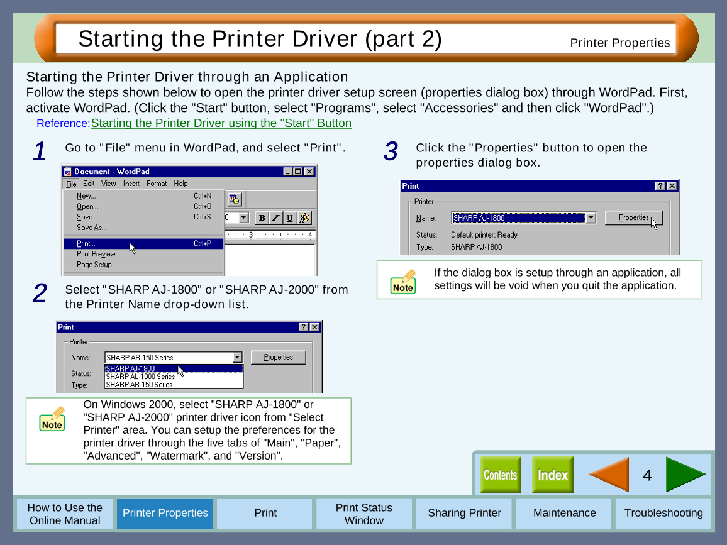The image size is (727, 545).
Task: Go to the Maintenance tab
Action: coord(564,514)
